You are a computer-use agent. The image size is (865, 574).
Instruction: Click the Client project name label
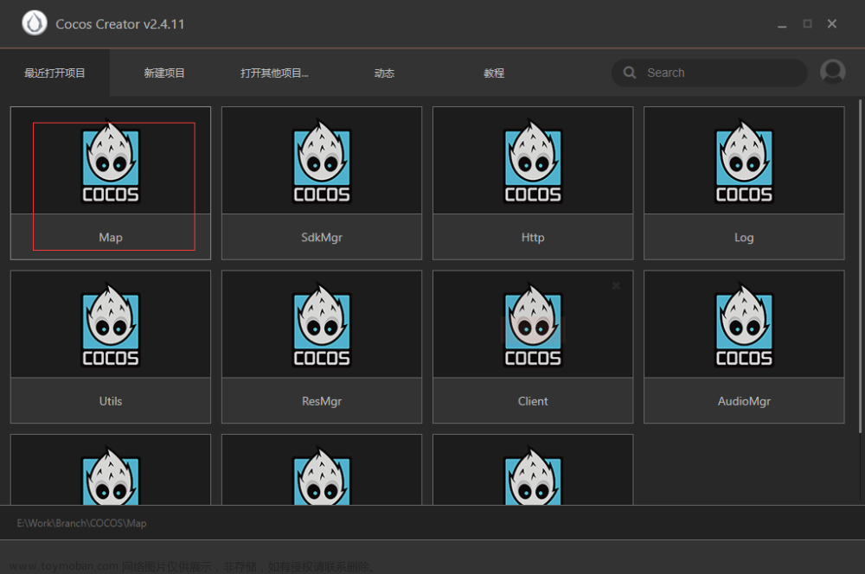click(533, 401)
